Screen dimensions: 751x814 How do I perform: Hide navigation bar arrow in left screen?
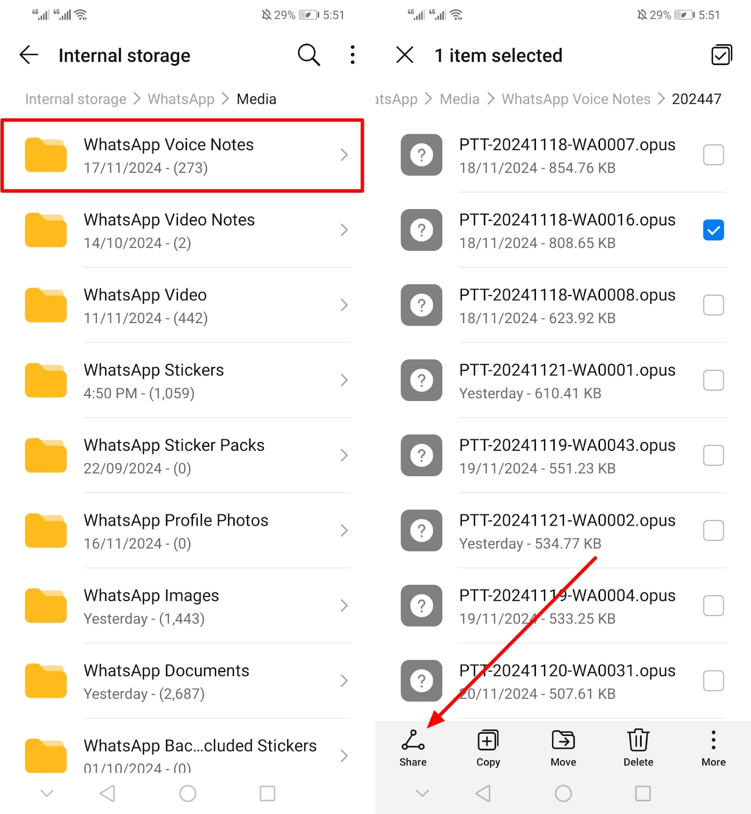(47, 793)
